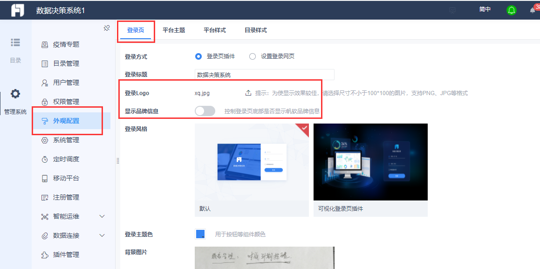Image resolution: width=540 pixels, height=269 pixels.
Task: Click the 智能运维 network icon
Action: [45, 217]
